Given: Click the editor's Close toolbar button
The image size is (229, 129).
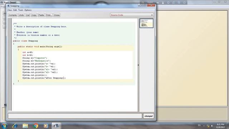Looking at the screenshot, I should coord(57,15).
